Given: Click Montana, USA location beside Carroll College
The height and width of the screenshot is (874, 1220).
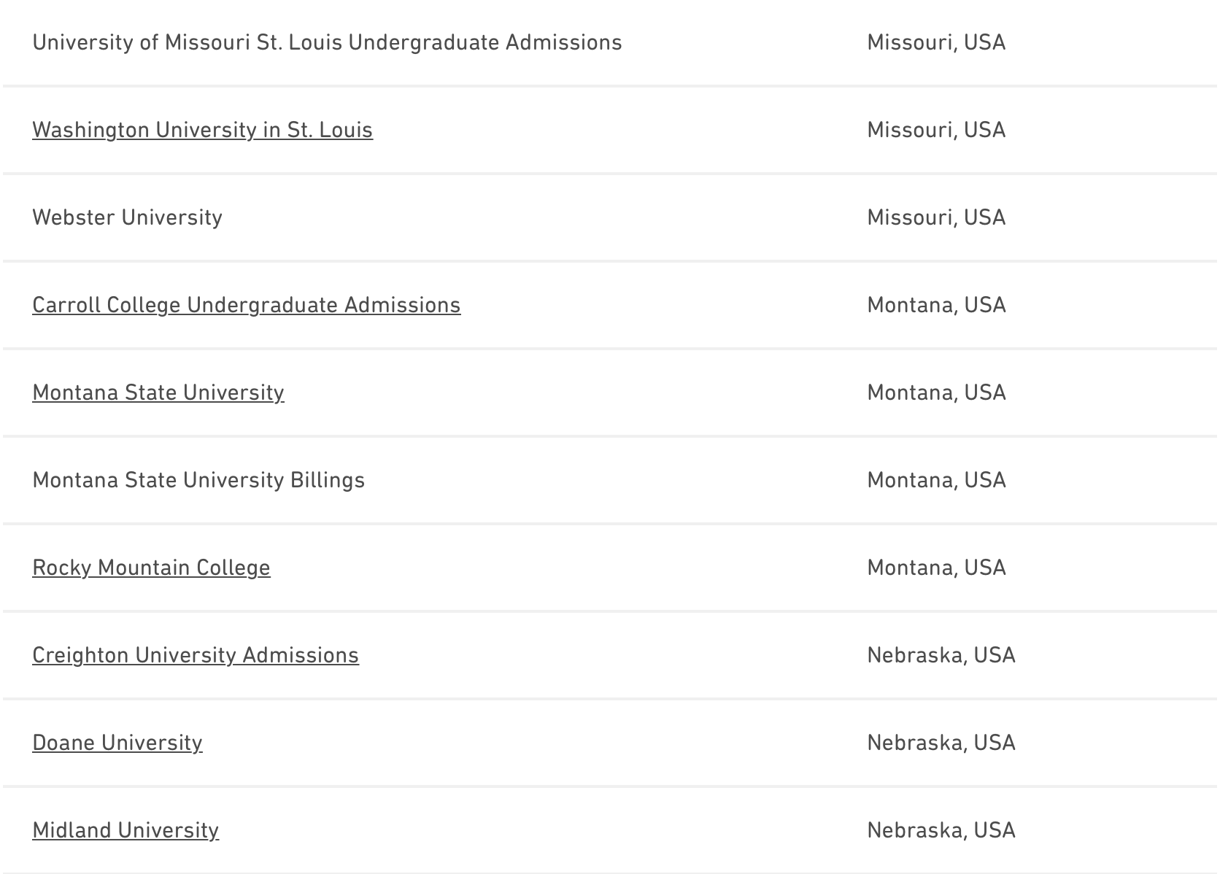Looking at the screenshot, I should click(x=935, y=305).
